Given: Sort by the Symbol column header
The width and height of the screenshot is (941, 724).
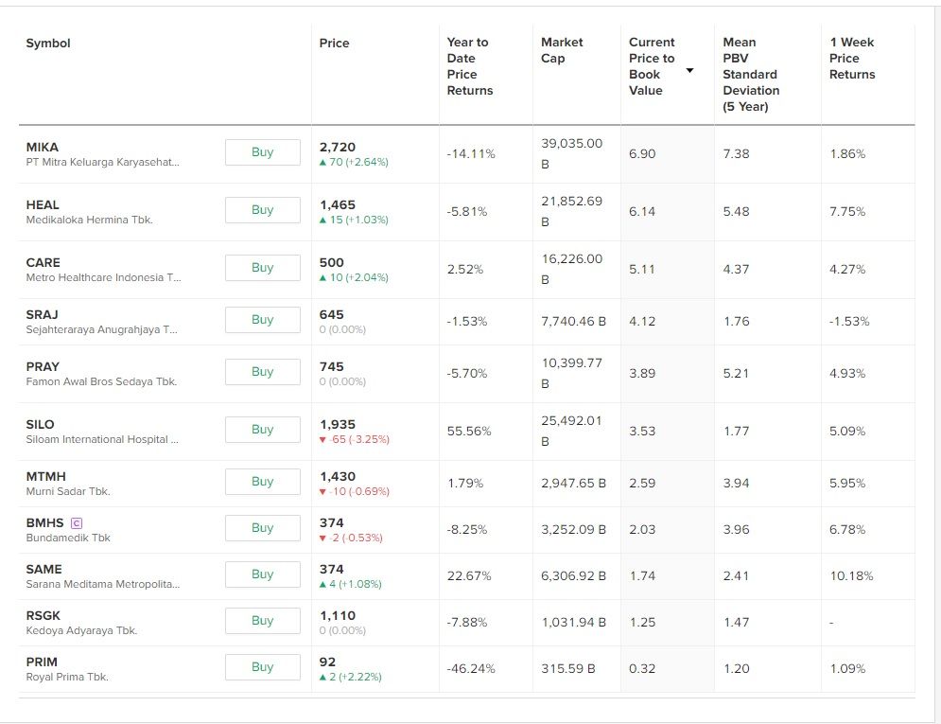Looking at the screenshot, I should point(48,44).
